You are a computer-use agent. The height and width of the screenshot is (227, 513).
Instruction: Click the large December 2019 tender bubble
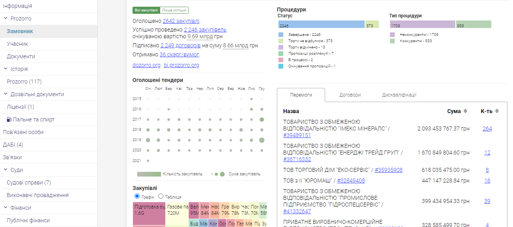[x=261, y=140]
